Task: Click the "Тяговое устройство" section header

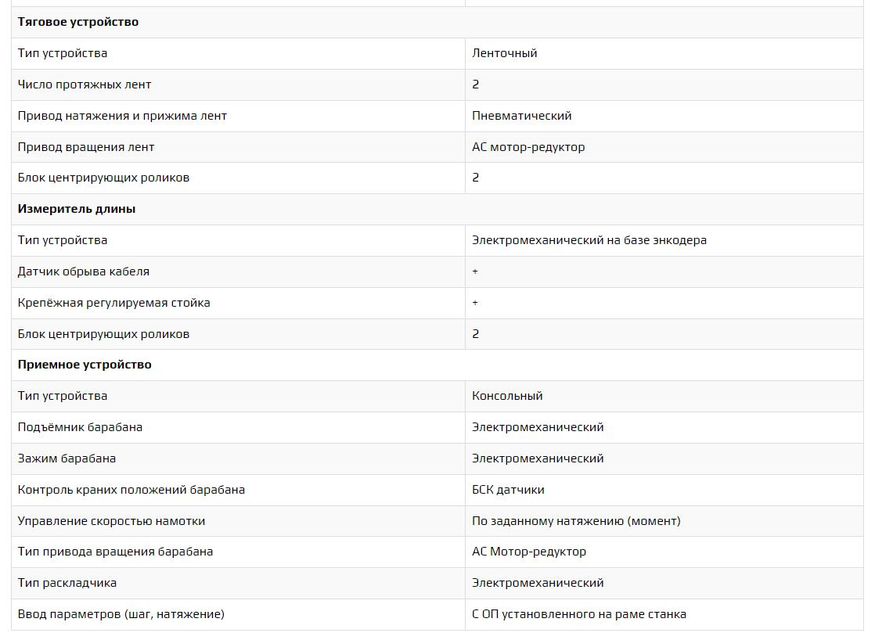Action: coord(78,22)
